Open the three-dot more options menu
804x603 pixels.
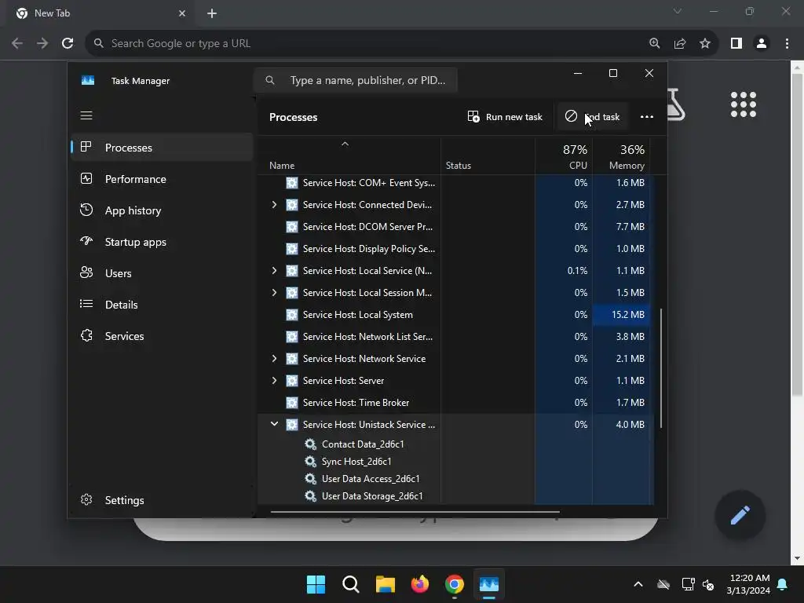[x=647, y=117]
